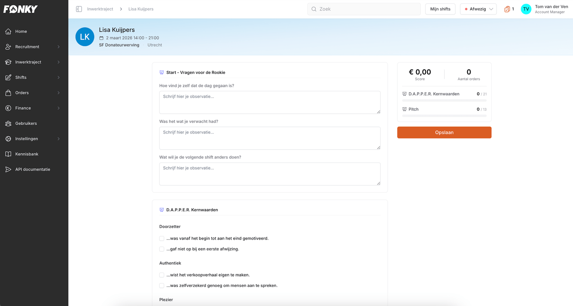This screenshot has width=573, height=306.
Task: Click the API documentatie paper-plane icon
Action: click(8, 169)
